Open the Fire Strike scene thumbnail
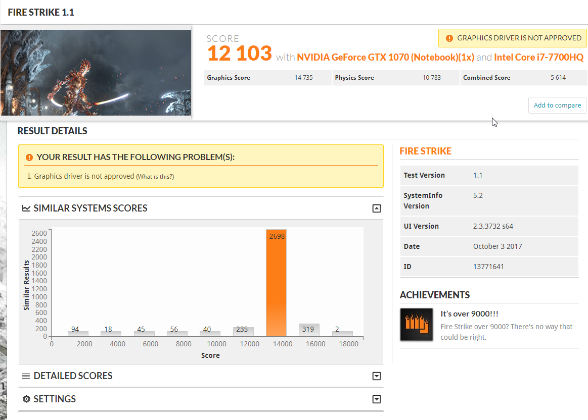Screen dimensions: 588x420 (96, 73)
